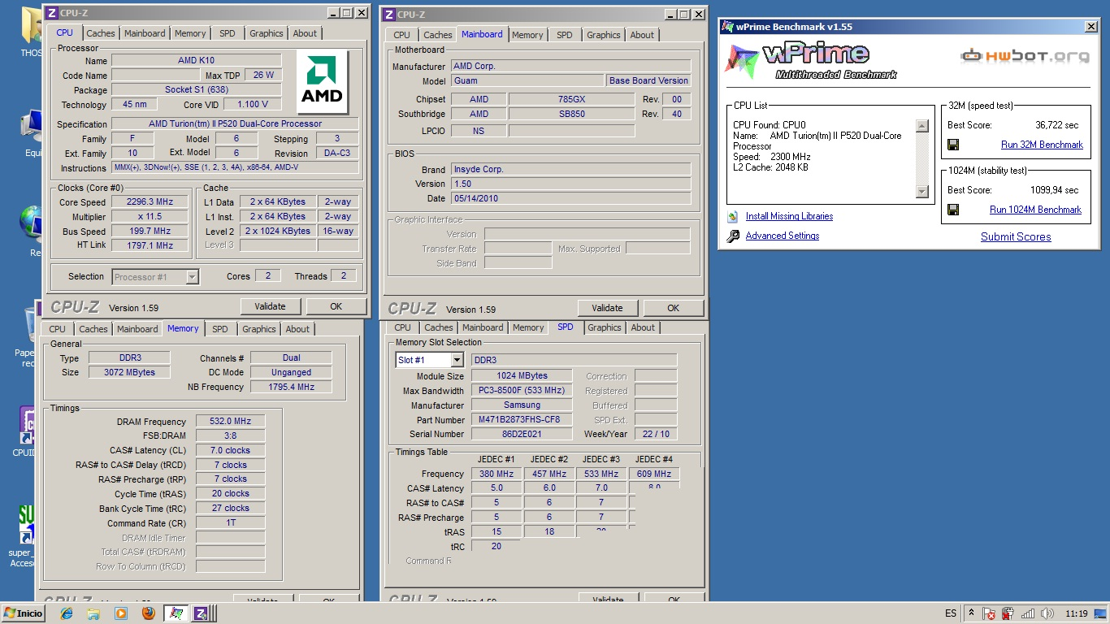The width and height of the screenshot is (1110, 624).
Task: Open Caches tab in the SPD-tab CPU-Z window
Action: [x=439, y=327]
